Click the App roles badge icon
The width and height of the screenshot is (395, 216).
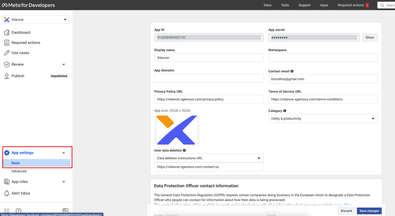(x=7, y=182)
